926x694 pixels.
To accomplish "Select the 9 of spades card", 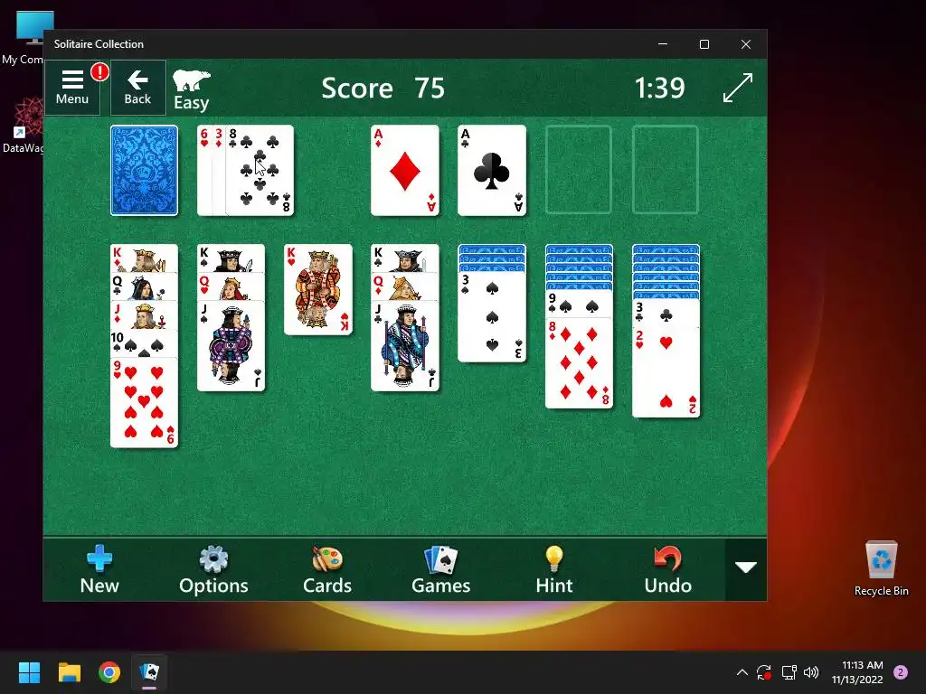I will [579, 304].
